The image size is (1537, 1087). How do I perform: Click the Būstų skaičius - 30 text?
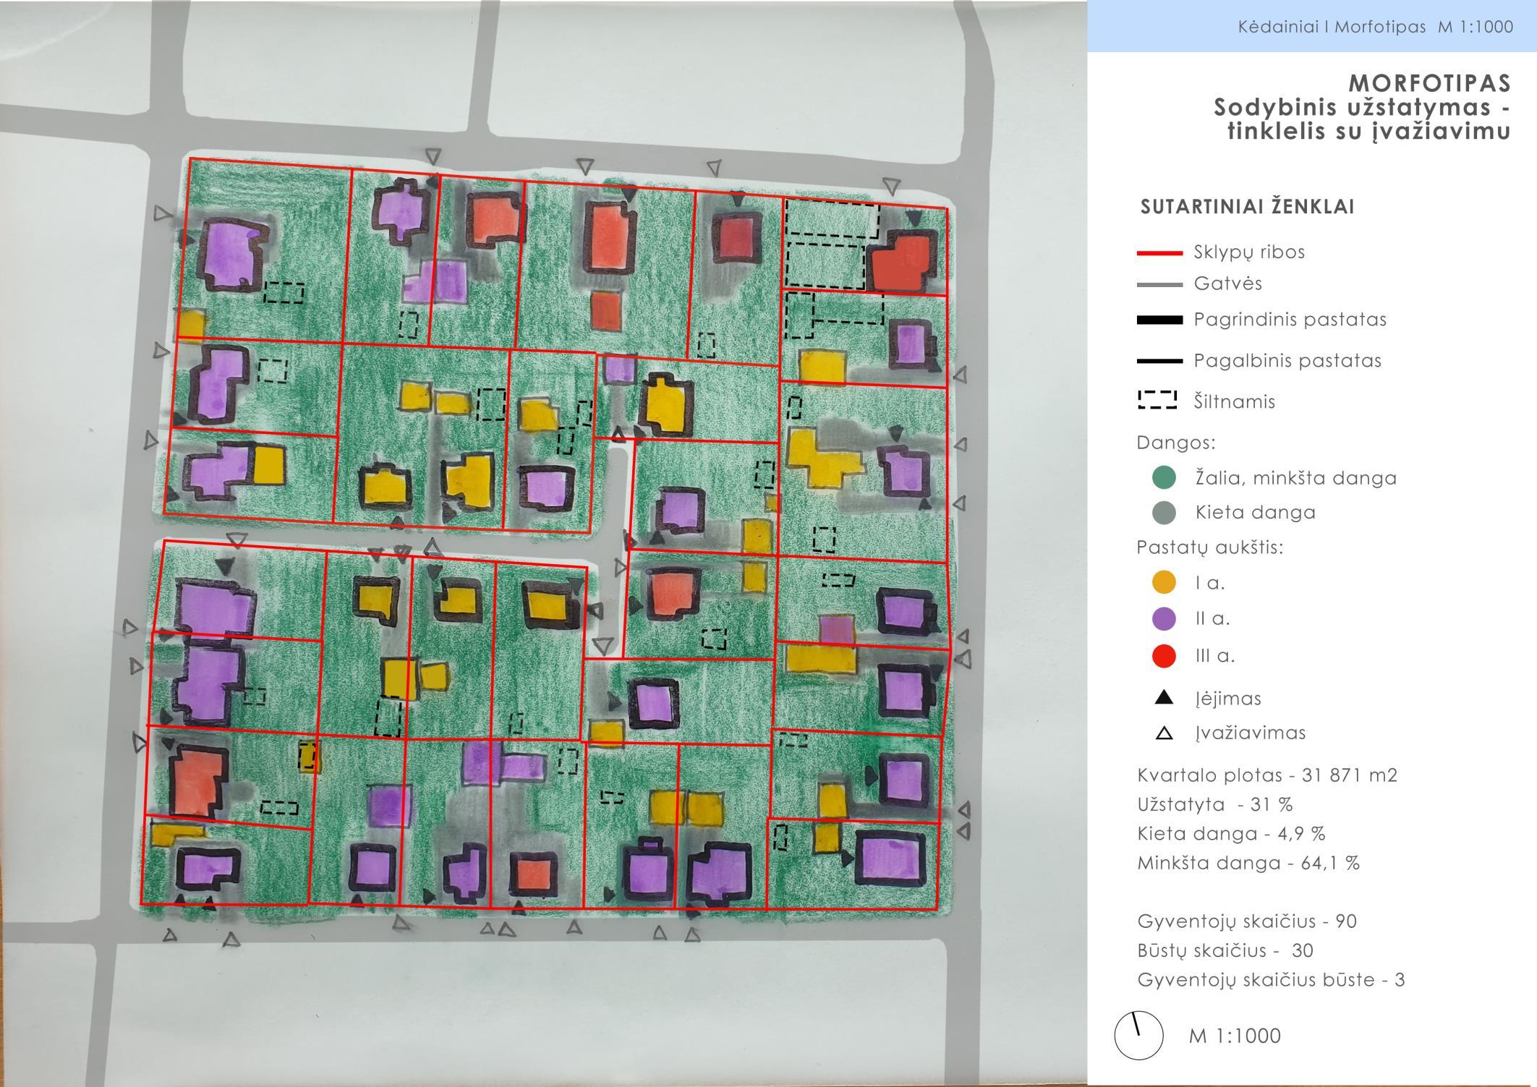click(x=1225, y=950)
